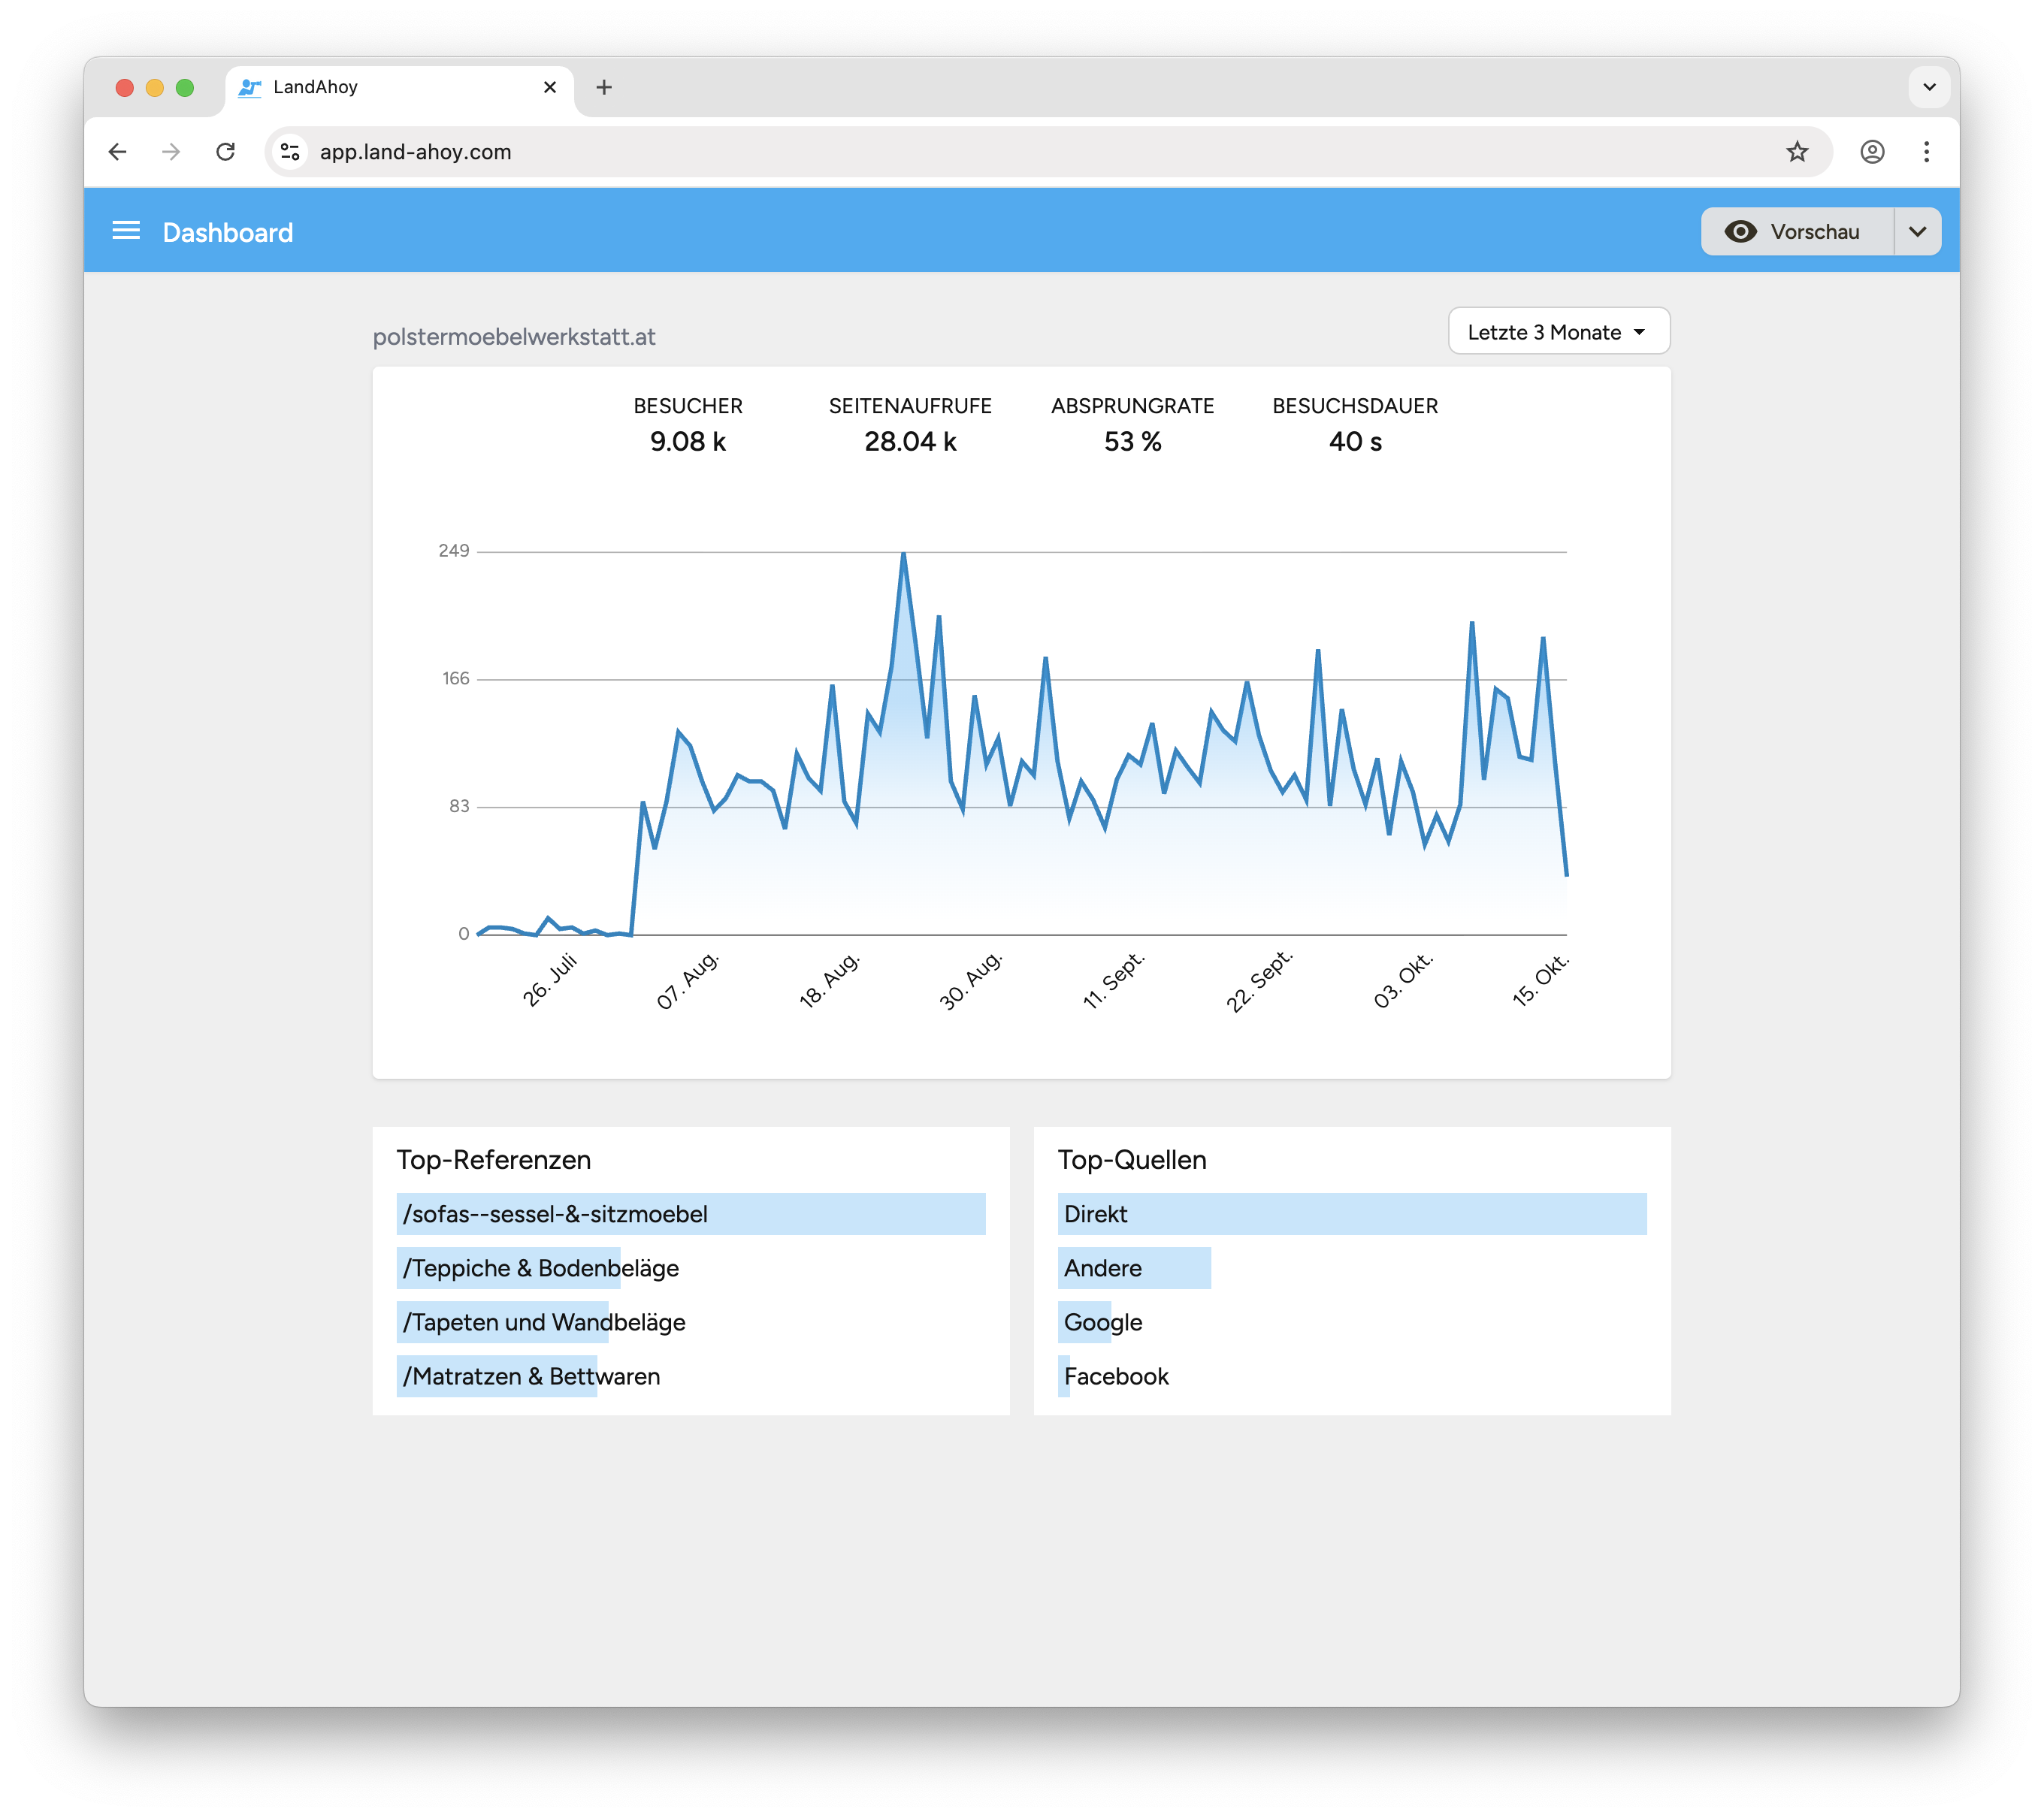Open the tab overview chevron at top right
The width and height of the screenshot is (2044, 1818).
click(1928, 88)
